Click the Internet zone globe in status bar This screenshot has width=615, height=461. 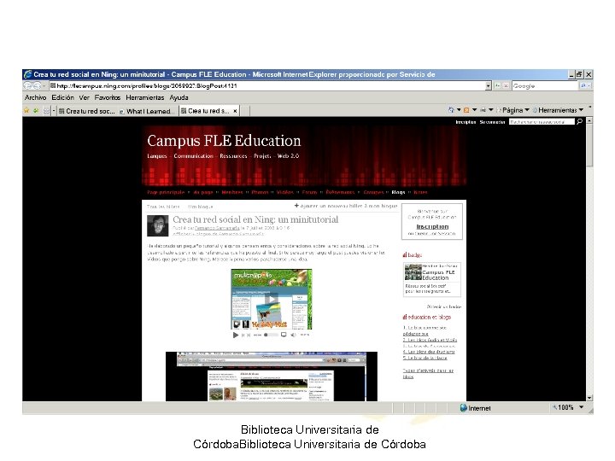[463, 408]
